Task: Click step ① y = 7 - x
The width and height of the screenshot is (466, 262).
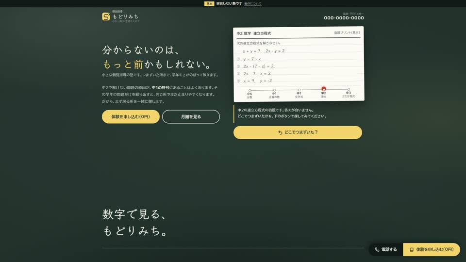Action: 249,59
